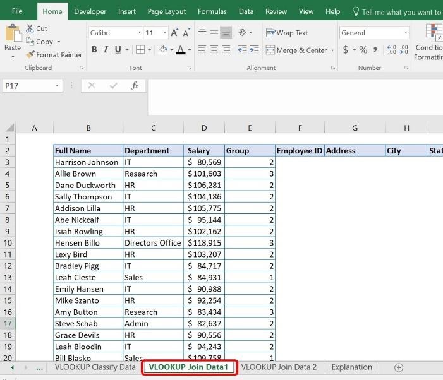Expand the Paste options arrow

tap(13, 57)
